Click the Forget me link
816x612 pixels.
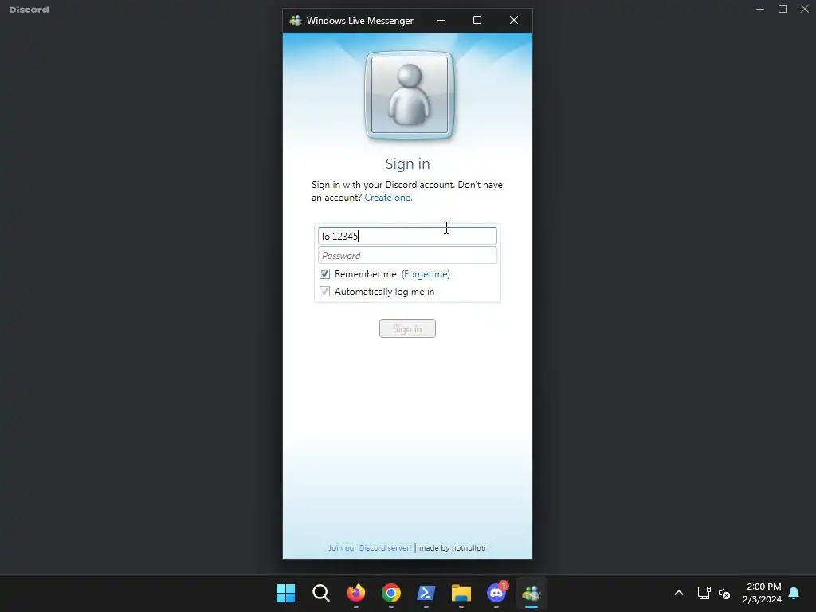click(426, 274)
